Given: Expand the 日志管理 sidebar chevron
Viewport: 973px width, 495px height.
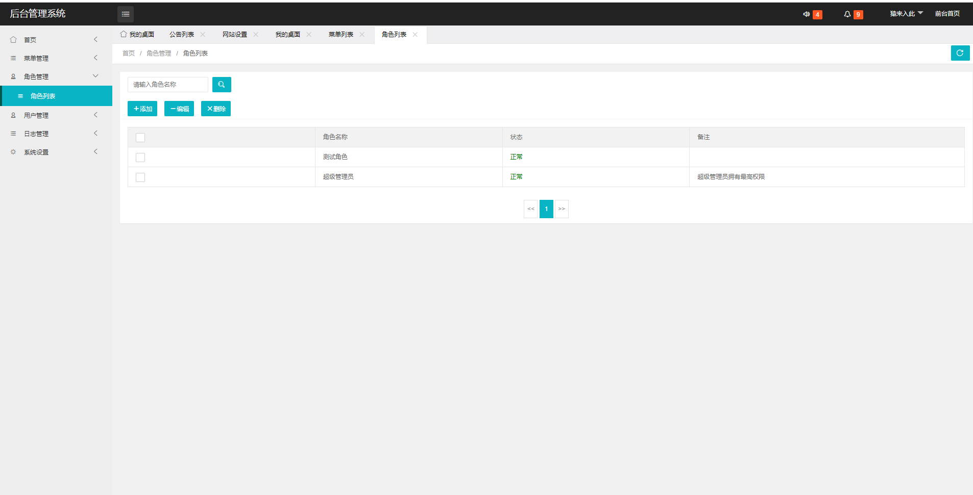Looking at the screenshot, I should 95,133.
